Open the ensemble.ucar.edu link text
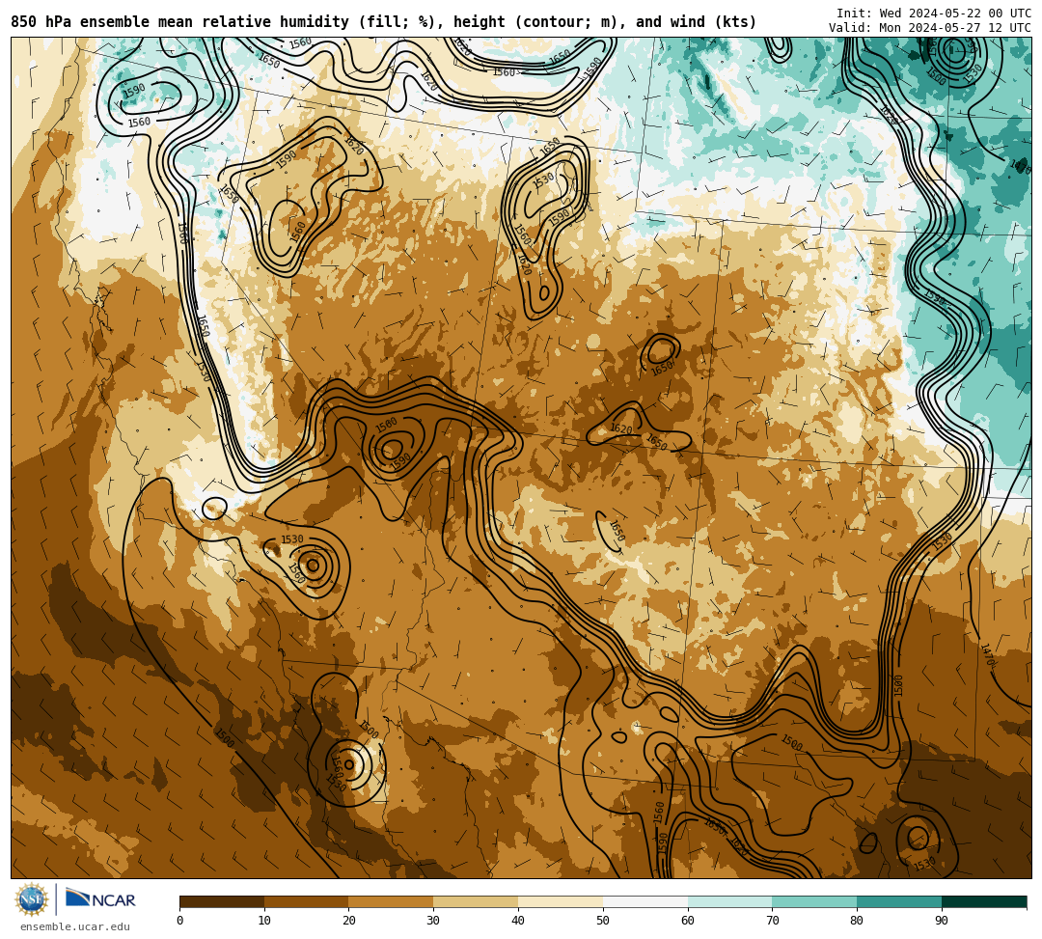This screenshot has height=939, width=1042. (75, 926)
